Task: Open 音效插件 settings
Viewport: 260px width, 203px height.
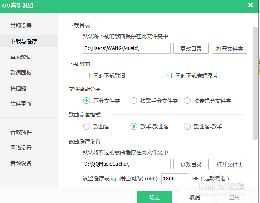Action: point(21,132)
